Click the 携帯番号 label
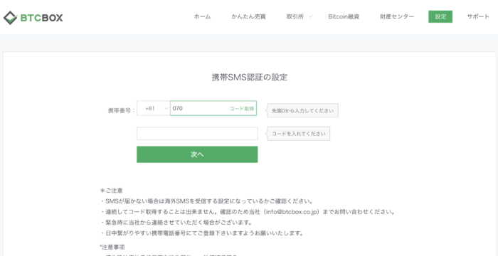 coord(122,110)
